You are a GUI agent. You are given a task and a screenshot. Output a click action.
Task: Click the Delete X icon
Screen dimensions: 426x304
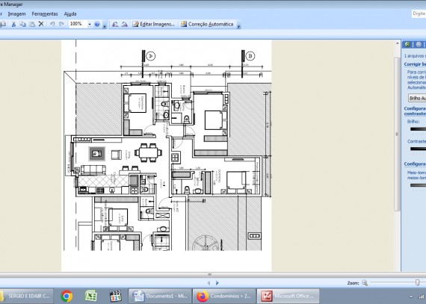click(41, 24)
